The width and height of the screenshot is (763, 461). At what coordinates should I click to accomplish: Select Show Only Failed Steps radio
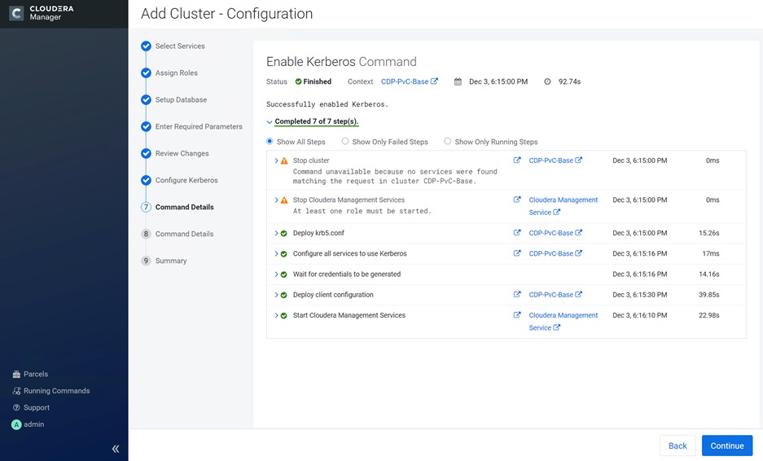(345, 141)
